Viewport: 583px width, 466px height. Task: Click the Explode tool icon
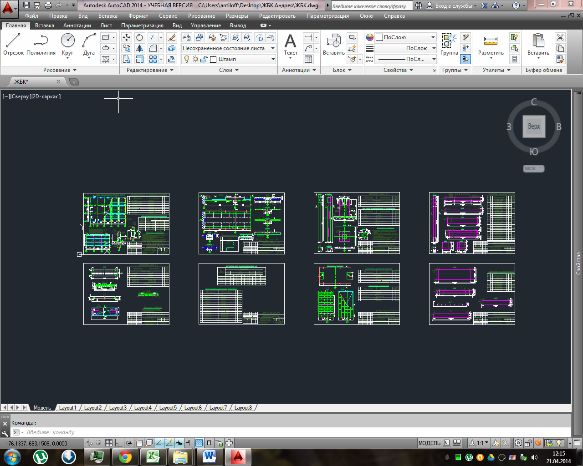tap(172, 48)
